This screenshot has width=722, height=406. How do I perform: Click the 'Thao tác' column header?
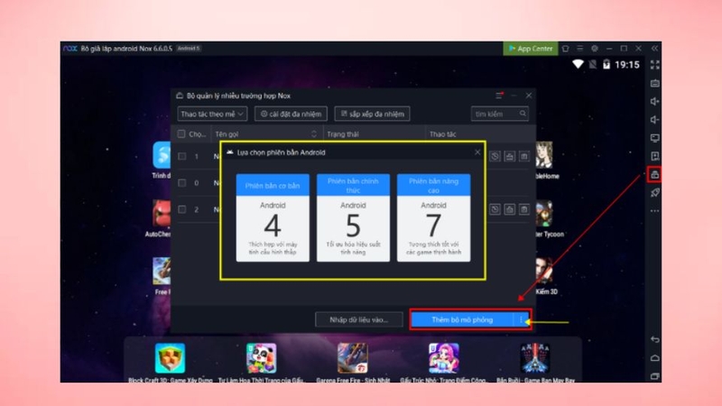pyautogui.click(x=442, y=134)
